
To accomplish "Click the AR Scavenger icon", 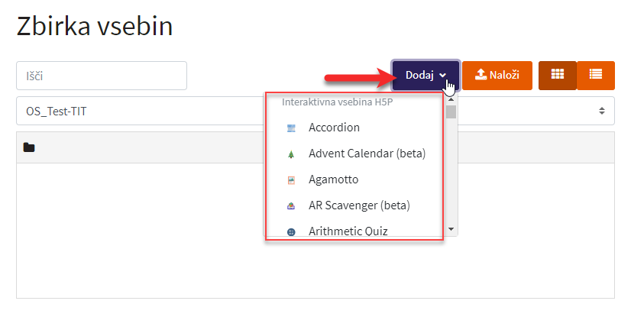I will coord(291,206).
